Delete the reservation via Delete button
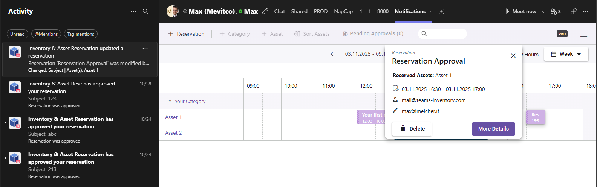 pyautogui.click(x=412, y=129)
